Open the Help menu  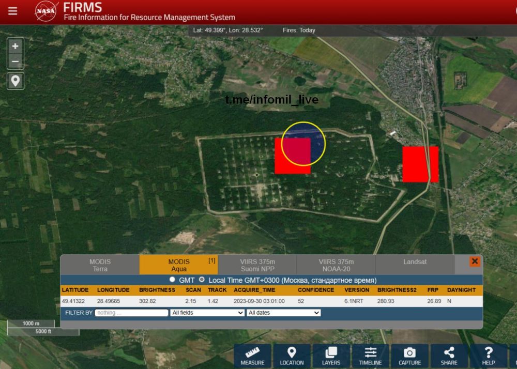tap(488, 356)
